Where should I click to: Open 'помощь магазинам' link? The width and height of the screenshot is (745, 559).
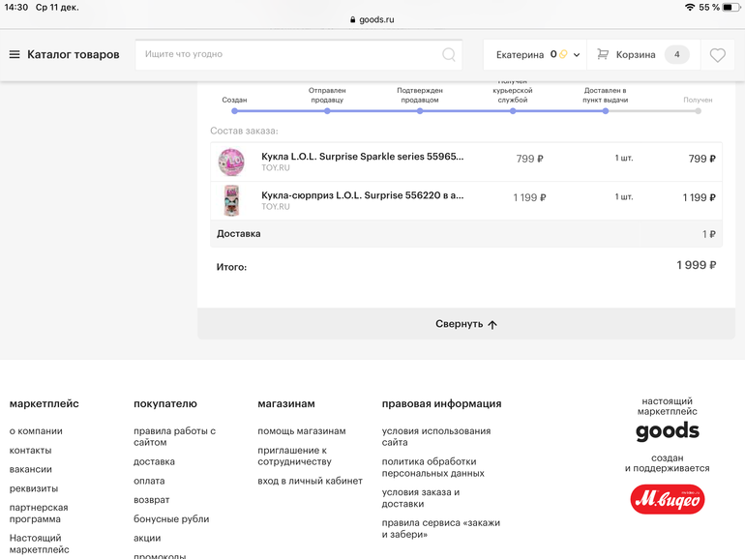[x=302, y=431]
